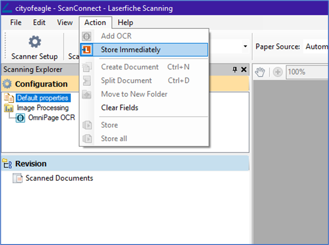Select Add OCR menu entry

pyautogui.click(x=144, y=36)
